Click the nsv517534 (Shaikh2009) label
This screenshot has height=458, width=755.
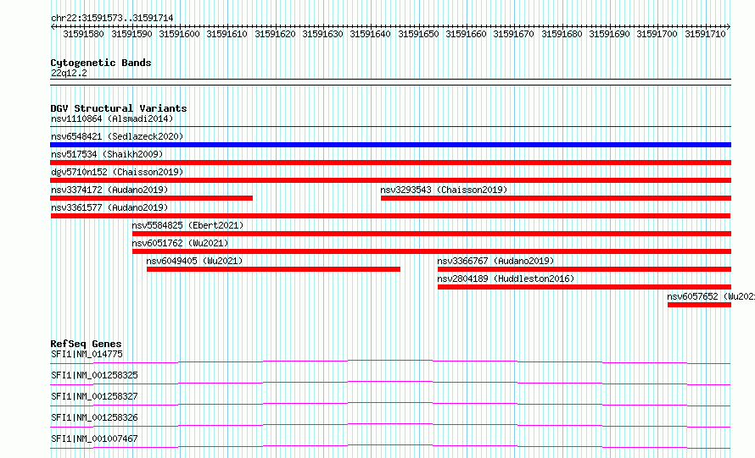[107, 154]
